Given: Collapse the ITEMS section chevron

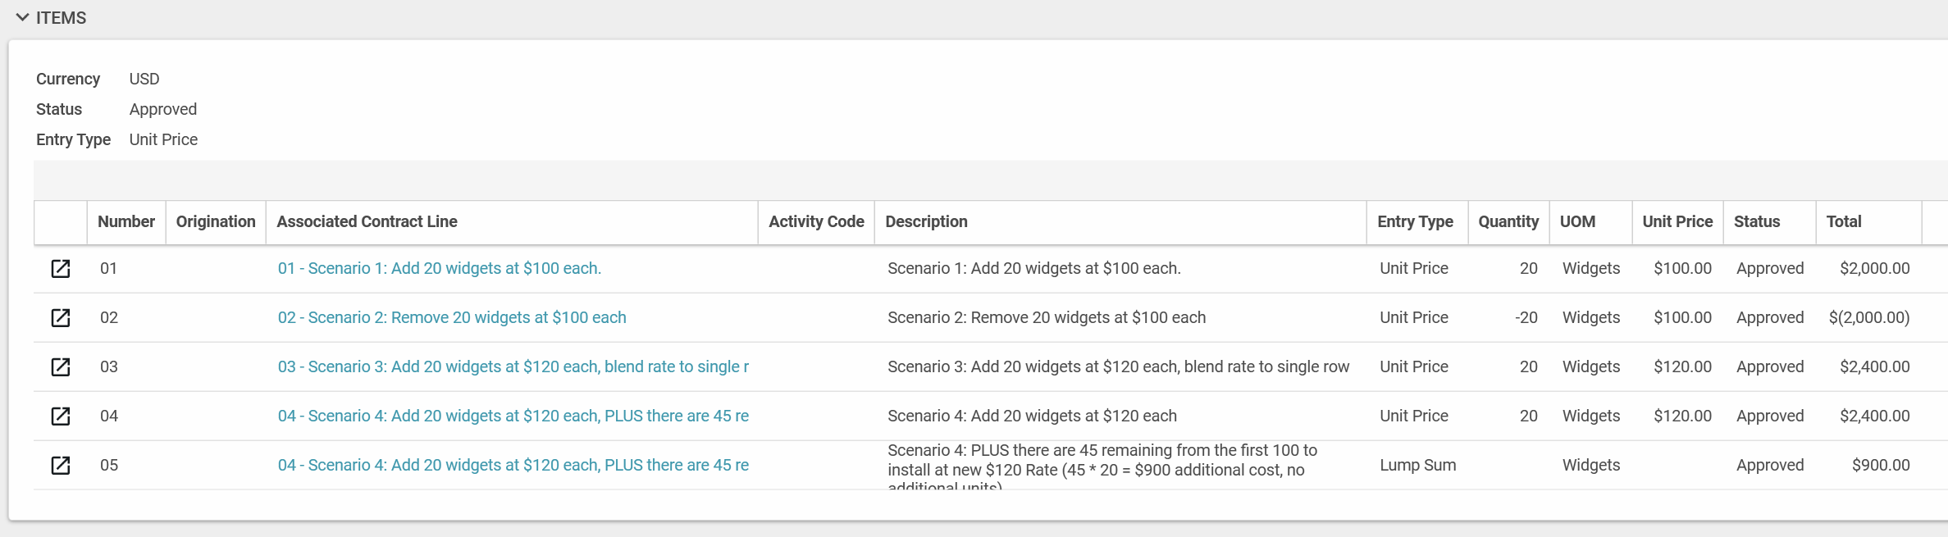Looking at the screenshot, I should click(22, 17).
